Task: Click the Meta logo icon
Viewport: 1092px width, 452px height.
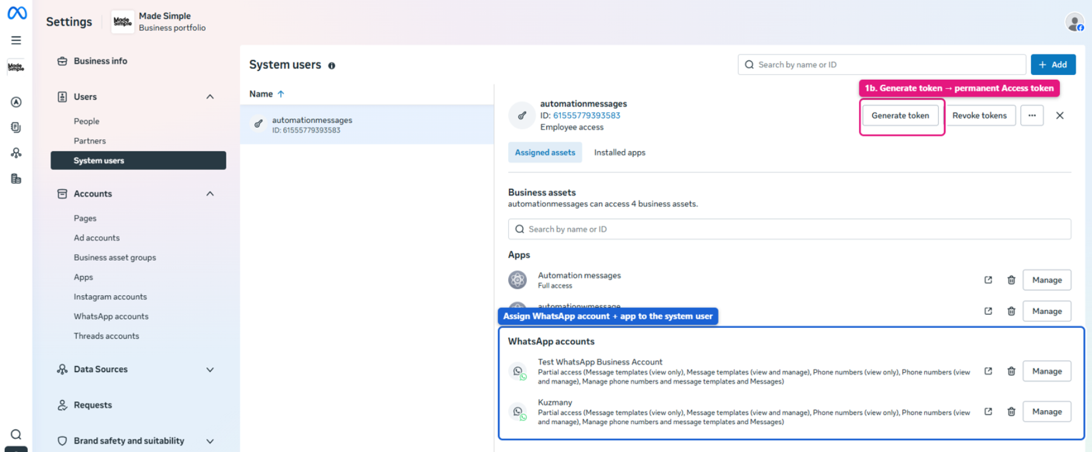Action: click(17, 13)
